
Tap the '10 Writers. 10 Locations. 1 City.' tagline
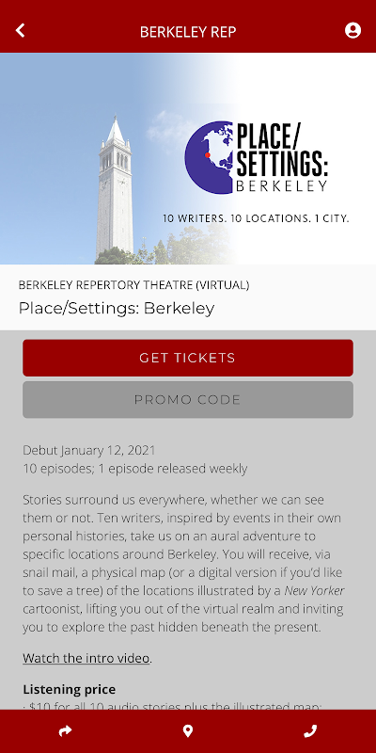(x=256, y=218)
